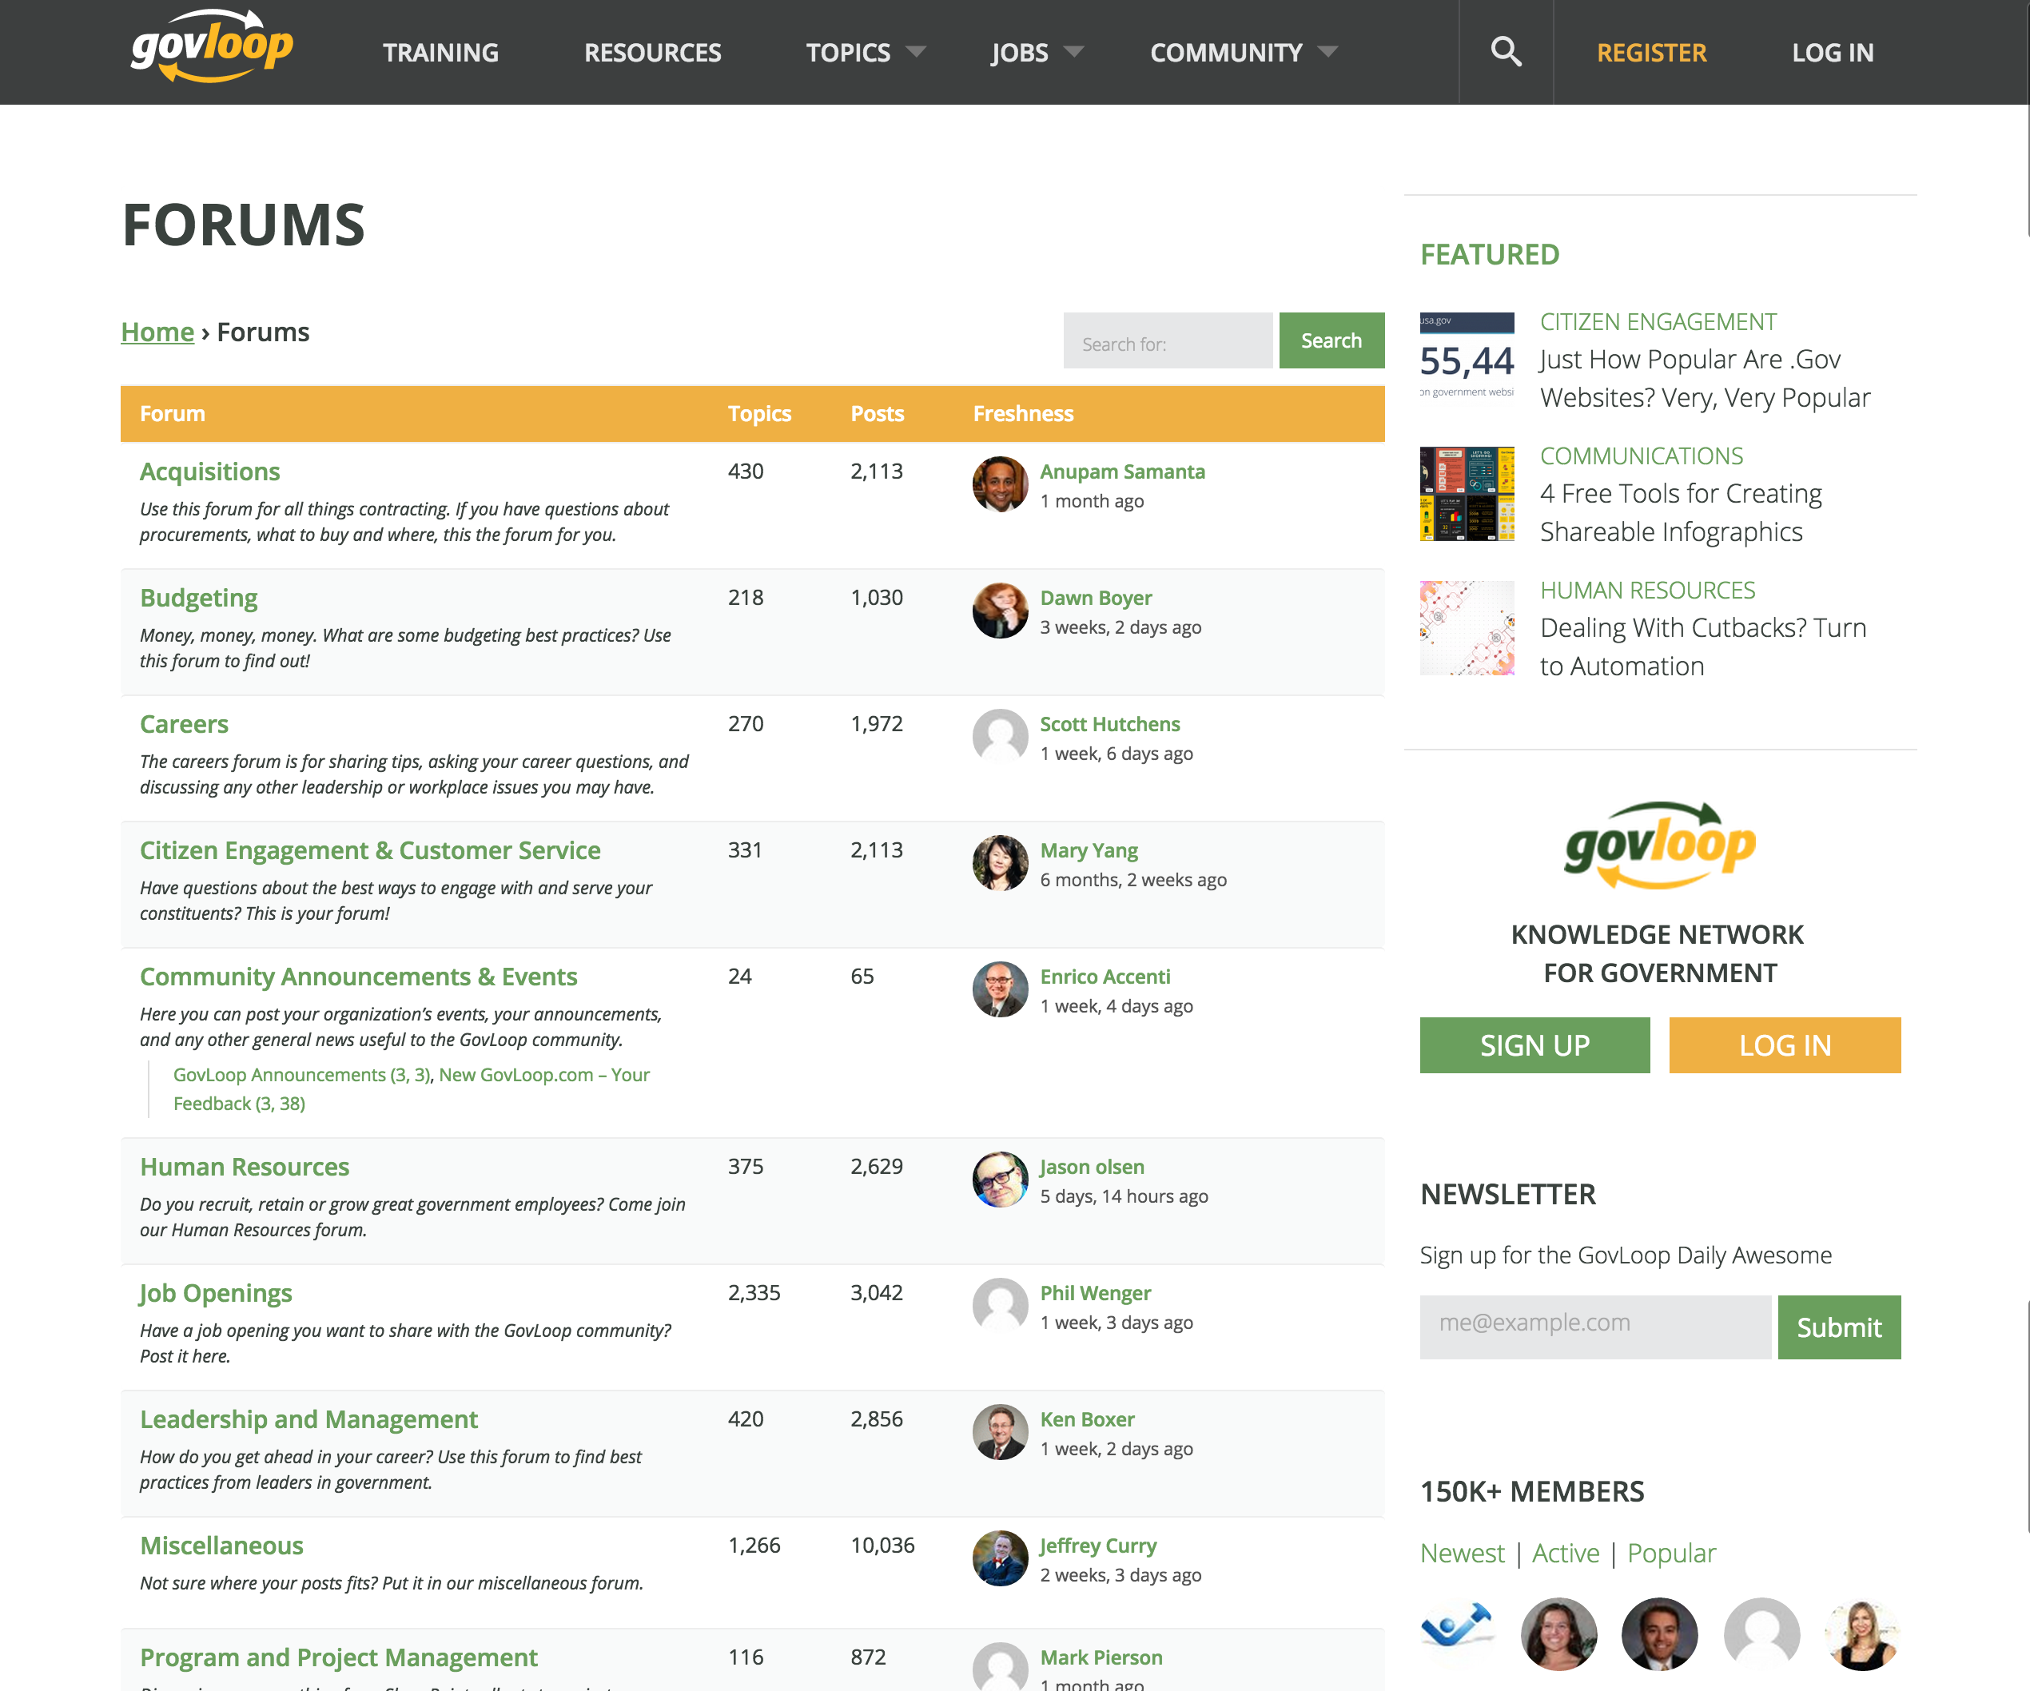Click Ken Boxer's avatar photo
Image resolution: width=2030 pixels, height=1691 pixels.
[x=1000, y=1432]
